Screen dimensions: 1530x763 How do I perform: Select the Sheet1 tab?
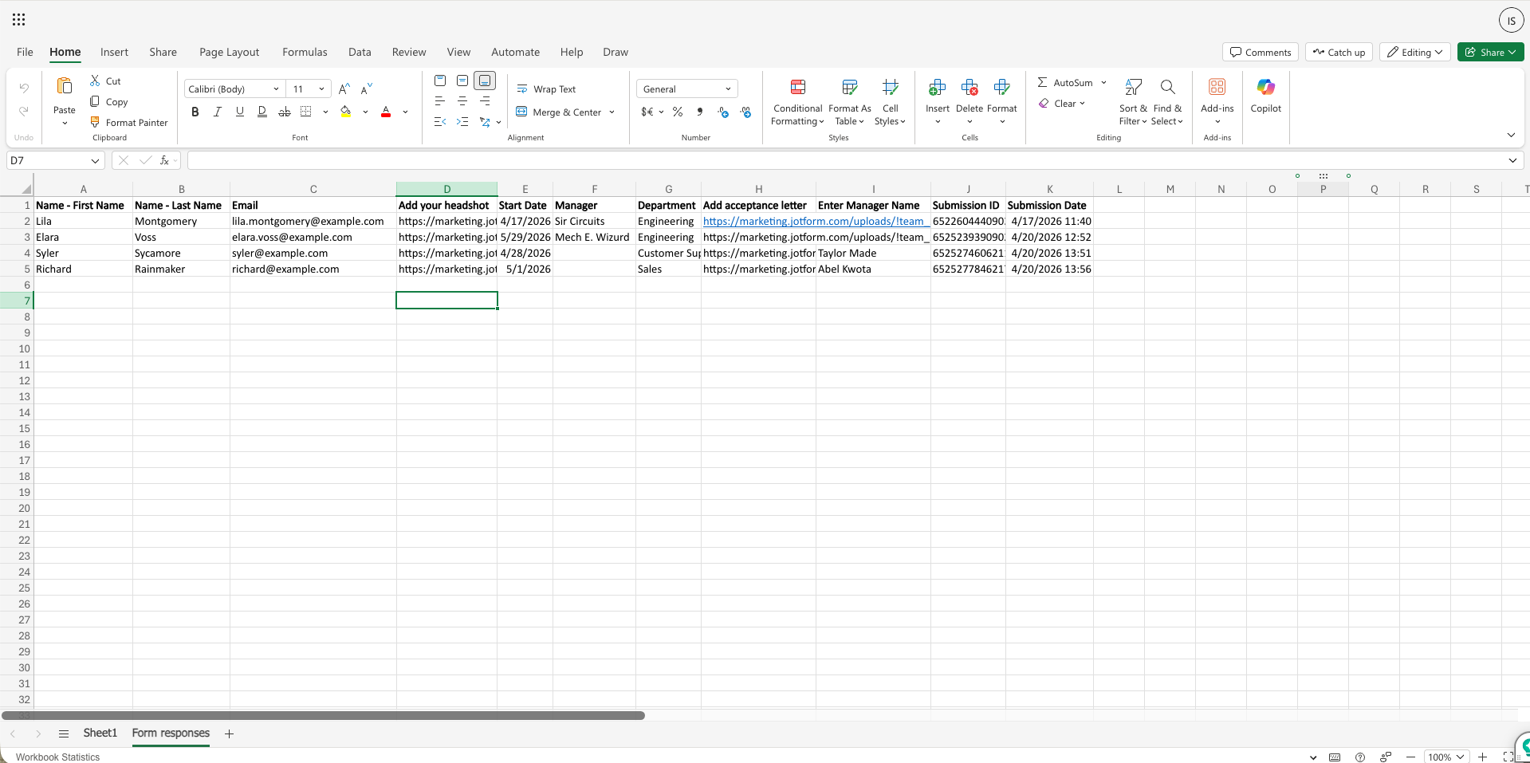pyautogui.click(x=100, y=734)
